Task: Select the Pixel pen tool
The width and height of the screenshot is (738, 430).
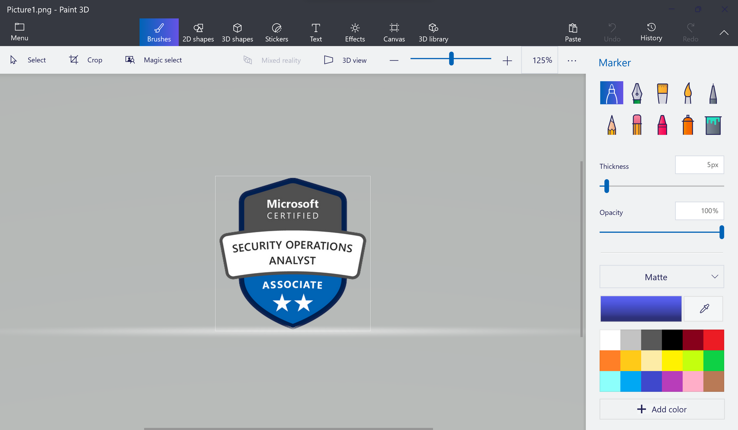Action: tap(713, 93)
